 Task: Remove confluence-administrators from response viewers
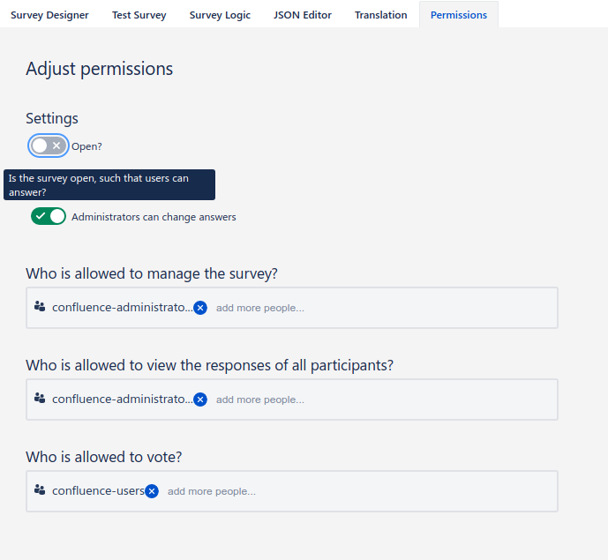point(200,399)
